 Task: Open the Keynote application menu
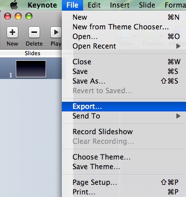pos(42,5)
